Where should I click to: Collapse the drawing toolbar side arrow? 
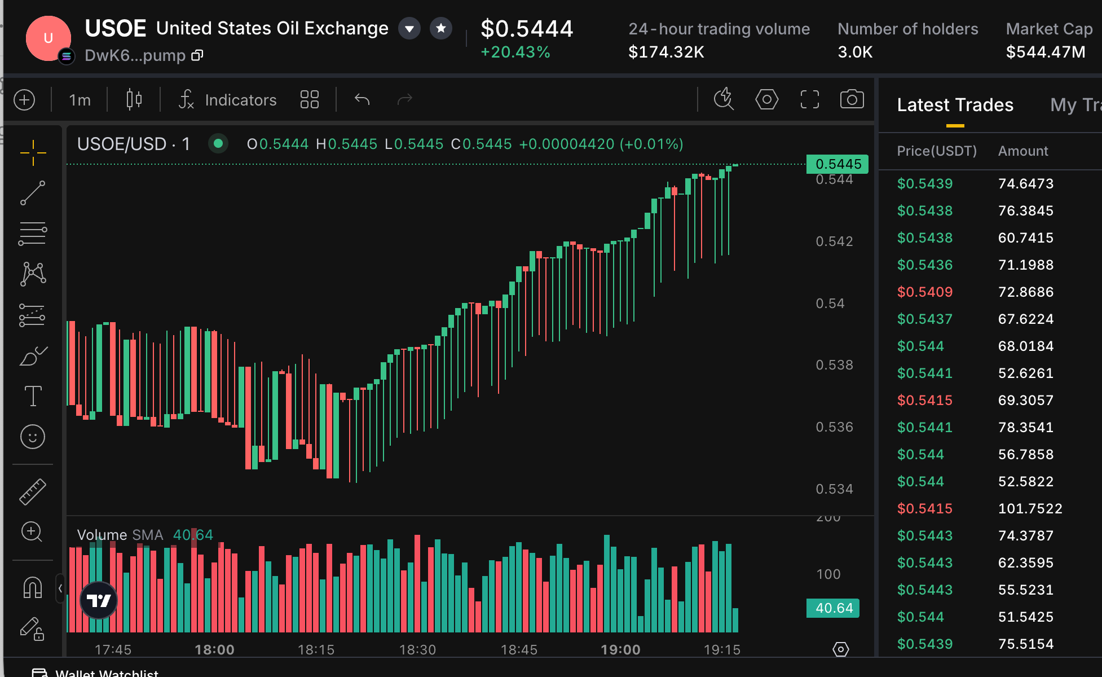click(60, 588)
